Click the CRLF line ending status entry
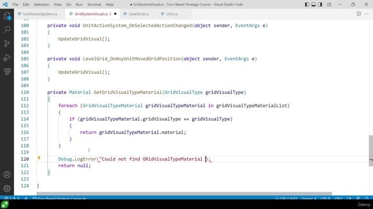The height and width of the screenshot is (209, 373). coord(338,198)
